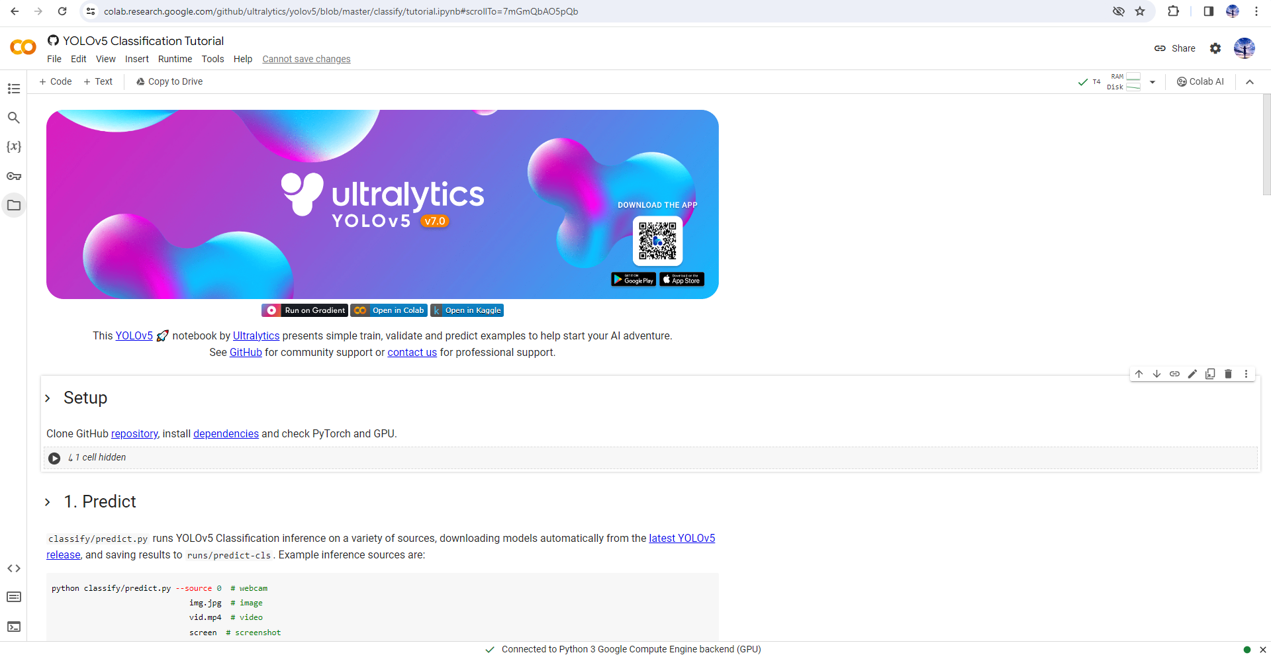The height and width of the screenshot is (657, 1271).
Task: Open the Ultralytics link
Action: pos(256,336)
